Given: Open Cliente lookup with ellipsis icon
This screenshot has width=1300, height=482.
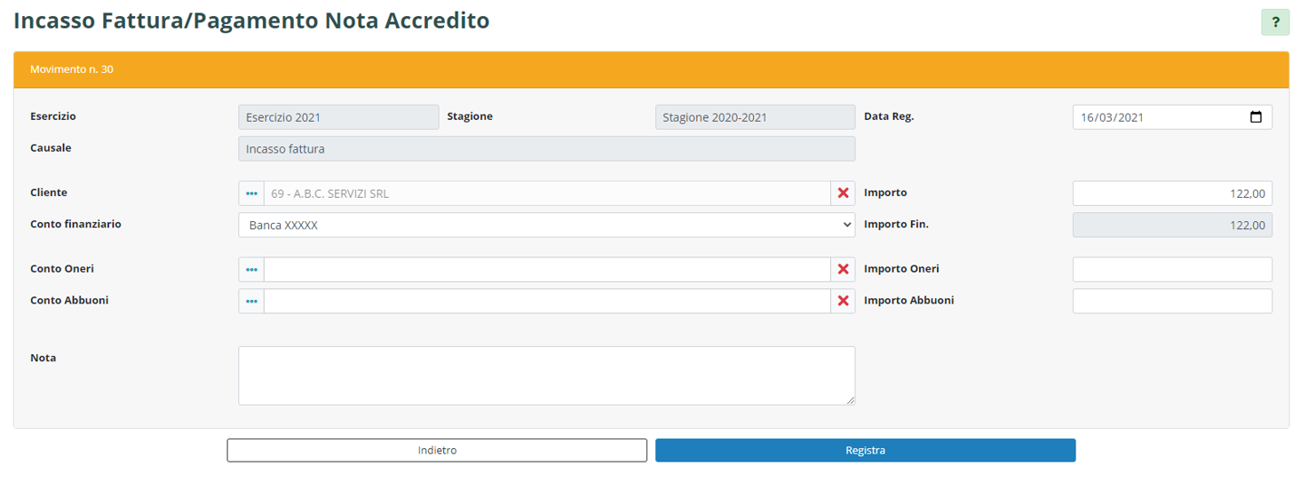Looking at the screenshot, I should coord(251,194).
